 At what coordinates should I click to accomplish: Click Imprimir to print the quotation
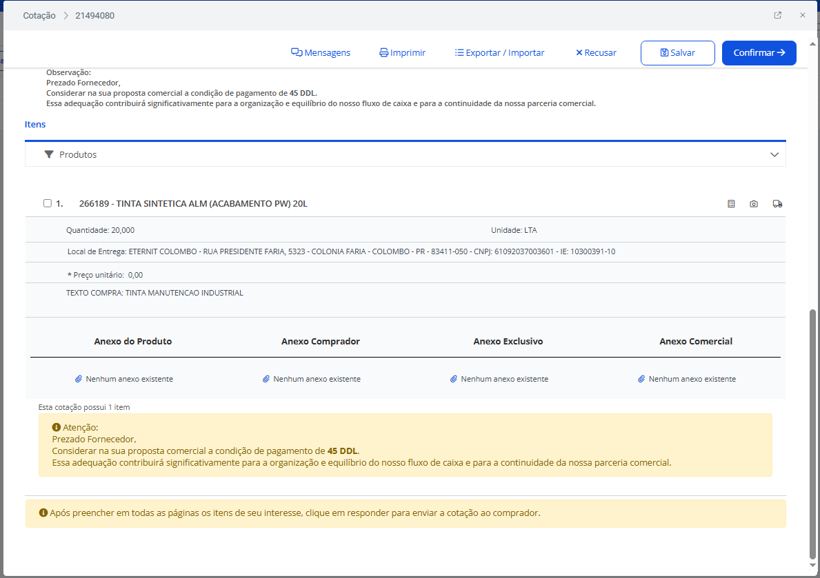click(402, 53)
